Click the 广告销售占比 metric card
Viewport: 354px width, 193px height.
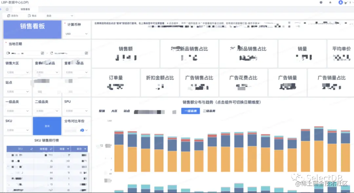[199, 83]
